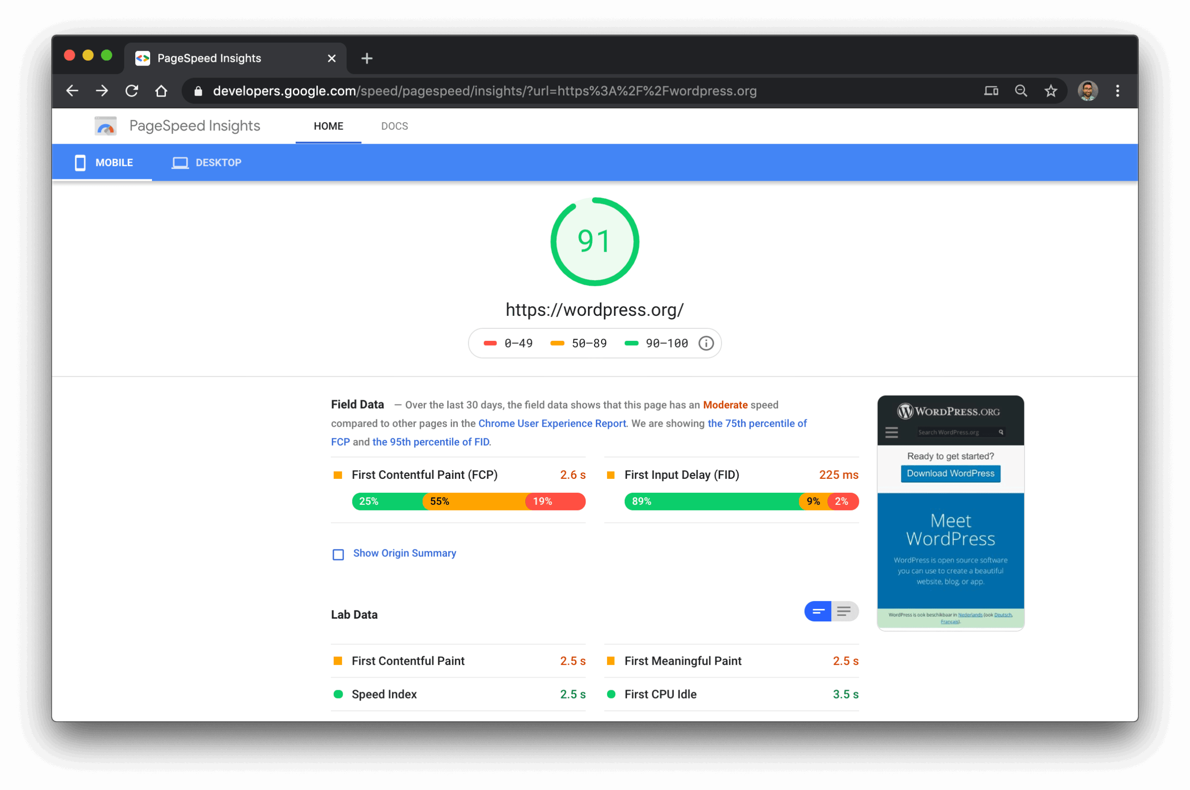Click the search icon inside the WordPress thumbnail
1190x790 pixels.
tap(1001, 432)
